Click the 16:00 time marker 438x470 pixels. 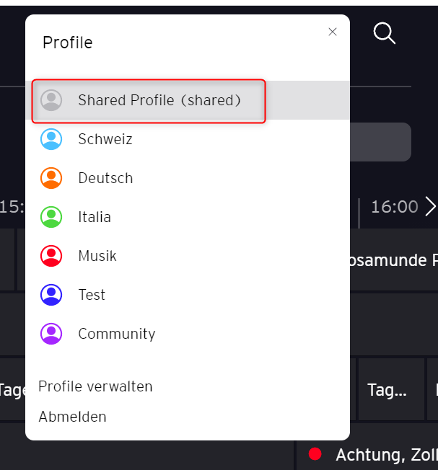tap(394, 207)
